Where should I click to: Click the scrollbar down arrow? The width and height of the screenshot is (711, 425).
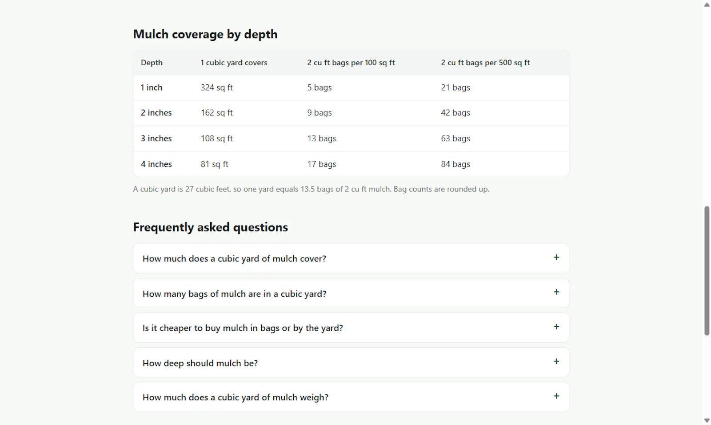[x=707, y=420]
